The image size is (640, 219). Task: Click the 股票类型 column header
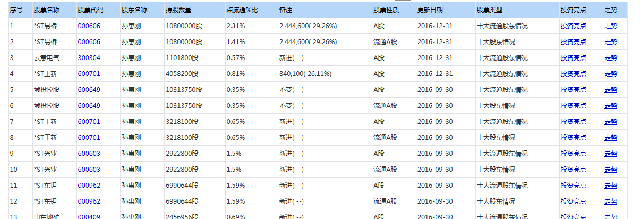coord(517,10)
